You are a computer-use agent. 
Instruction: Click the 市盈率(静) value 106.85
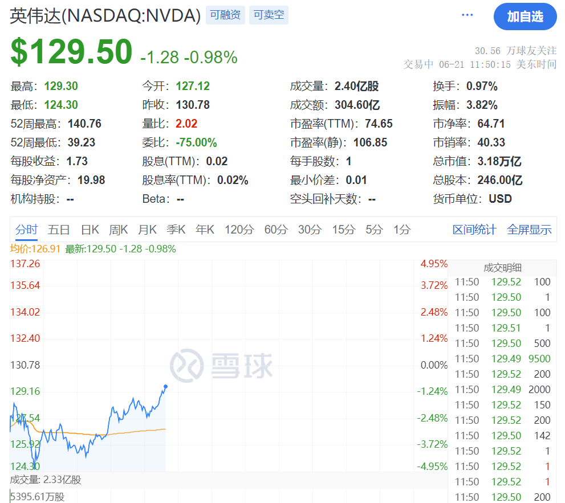[371, 142]
